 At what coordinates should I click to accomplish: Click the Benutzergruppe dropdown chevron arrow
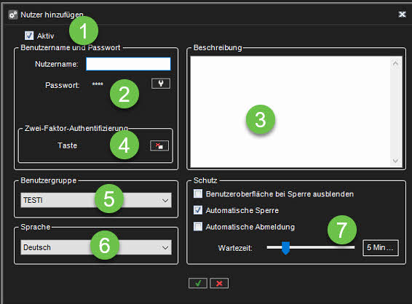point(165,201)
